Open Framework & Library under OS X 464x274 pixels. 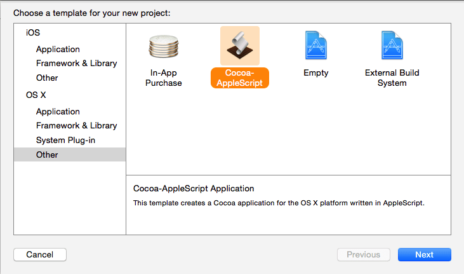pyautogui.click(x=76, y=125)
